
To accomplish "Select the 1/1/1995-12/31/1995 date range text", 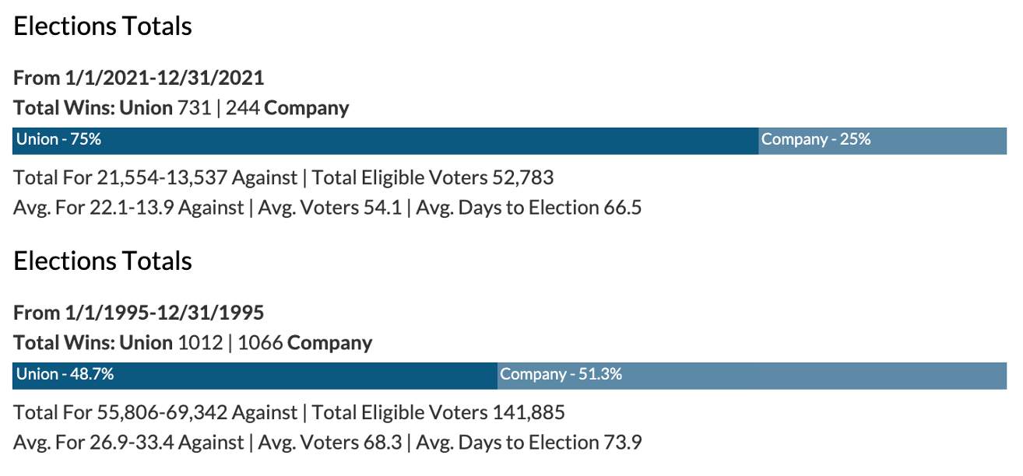I will [164, 313].
